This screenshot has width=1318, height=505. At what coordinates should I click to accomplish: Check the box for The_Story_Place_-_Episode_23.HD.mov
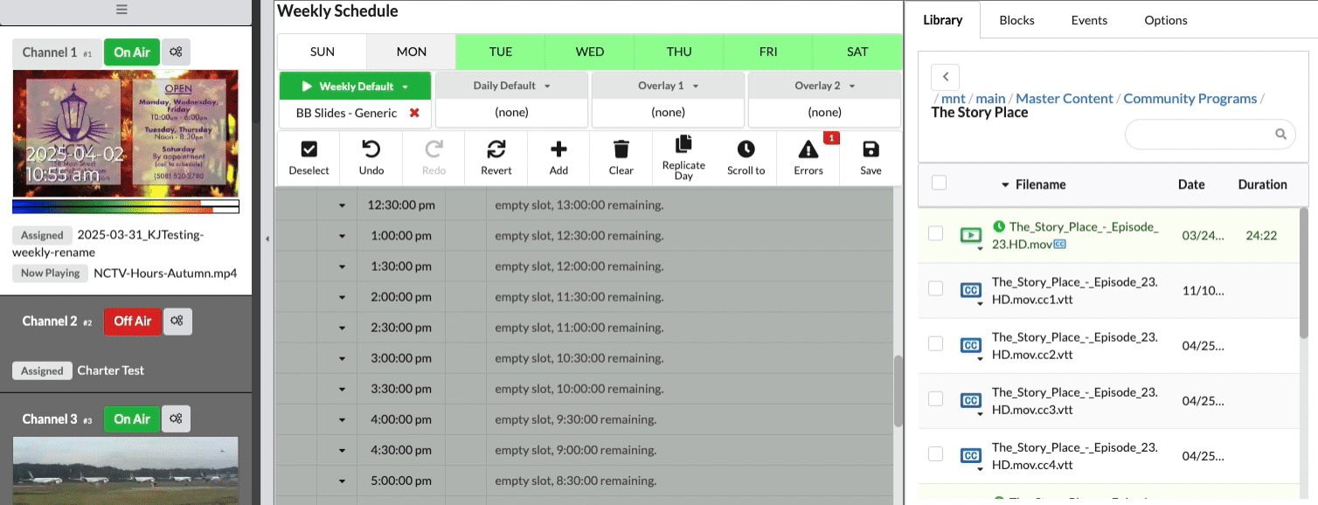click(935, 233)
